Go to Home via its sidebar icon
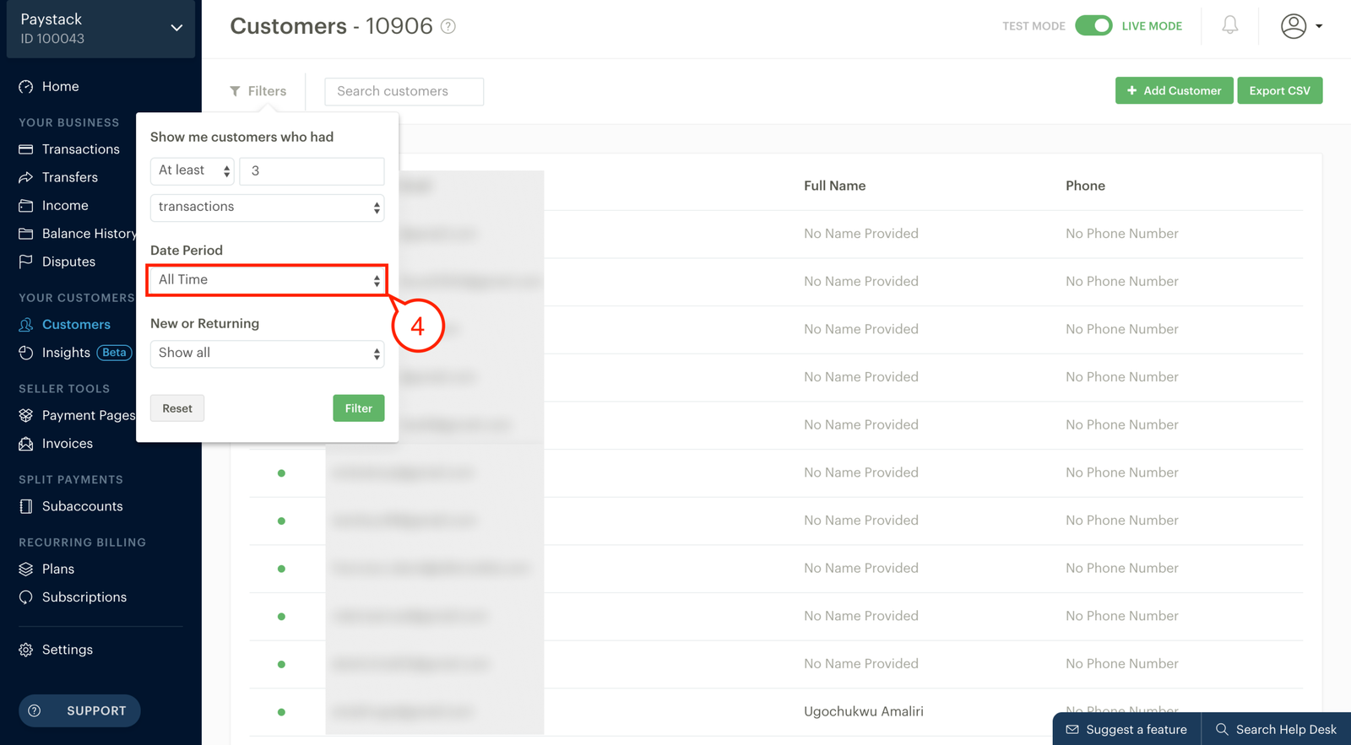Image resolution: width=1351 pixels, height=745 pixels. pyautogui.click(x=26, y=87)
